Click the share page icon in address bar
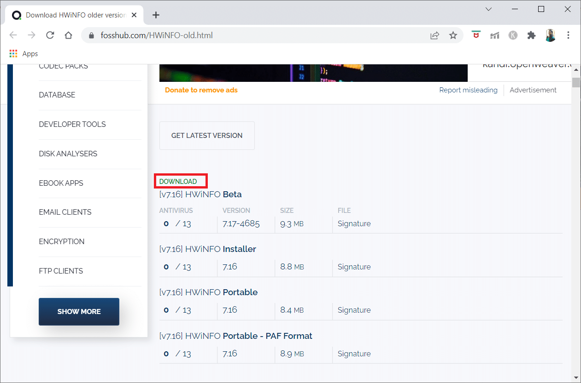This screenshot has width=581, height=383. [x=434, y=35]
